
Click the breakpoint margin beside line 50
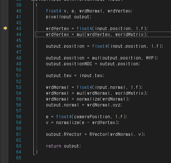(x=5, y=70)
